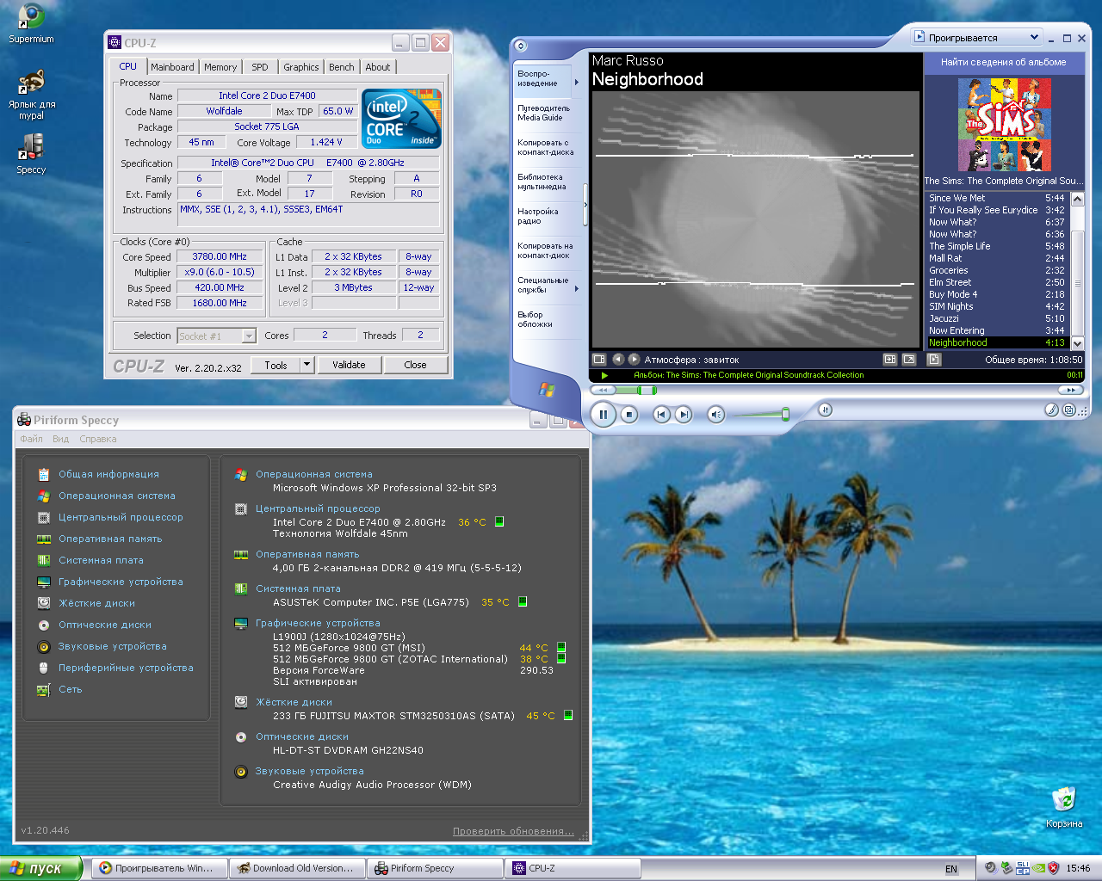Viewport: 1102px width, 881px height.
Task: Select 'Оперативная память' RAM icon in Speccy sidebar
Action: click(x=44, y=539)
